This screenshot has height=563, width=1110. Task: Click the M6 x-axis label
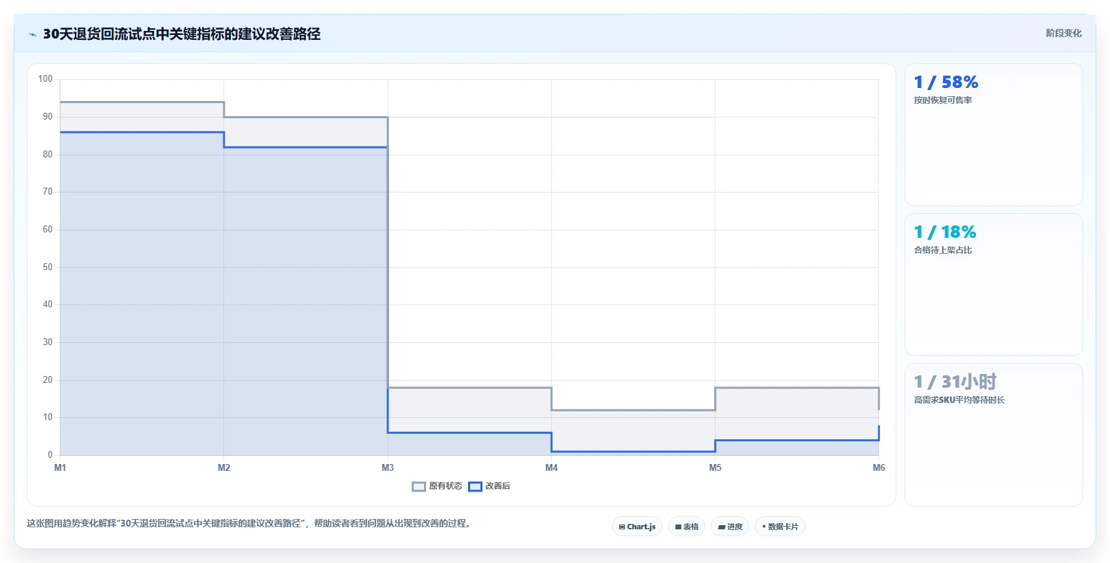tap(879, 467)
